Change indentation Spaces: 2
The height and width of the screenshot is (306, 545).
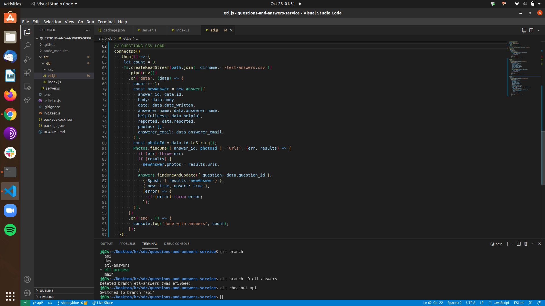[x=454, y=303]
